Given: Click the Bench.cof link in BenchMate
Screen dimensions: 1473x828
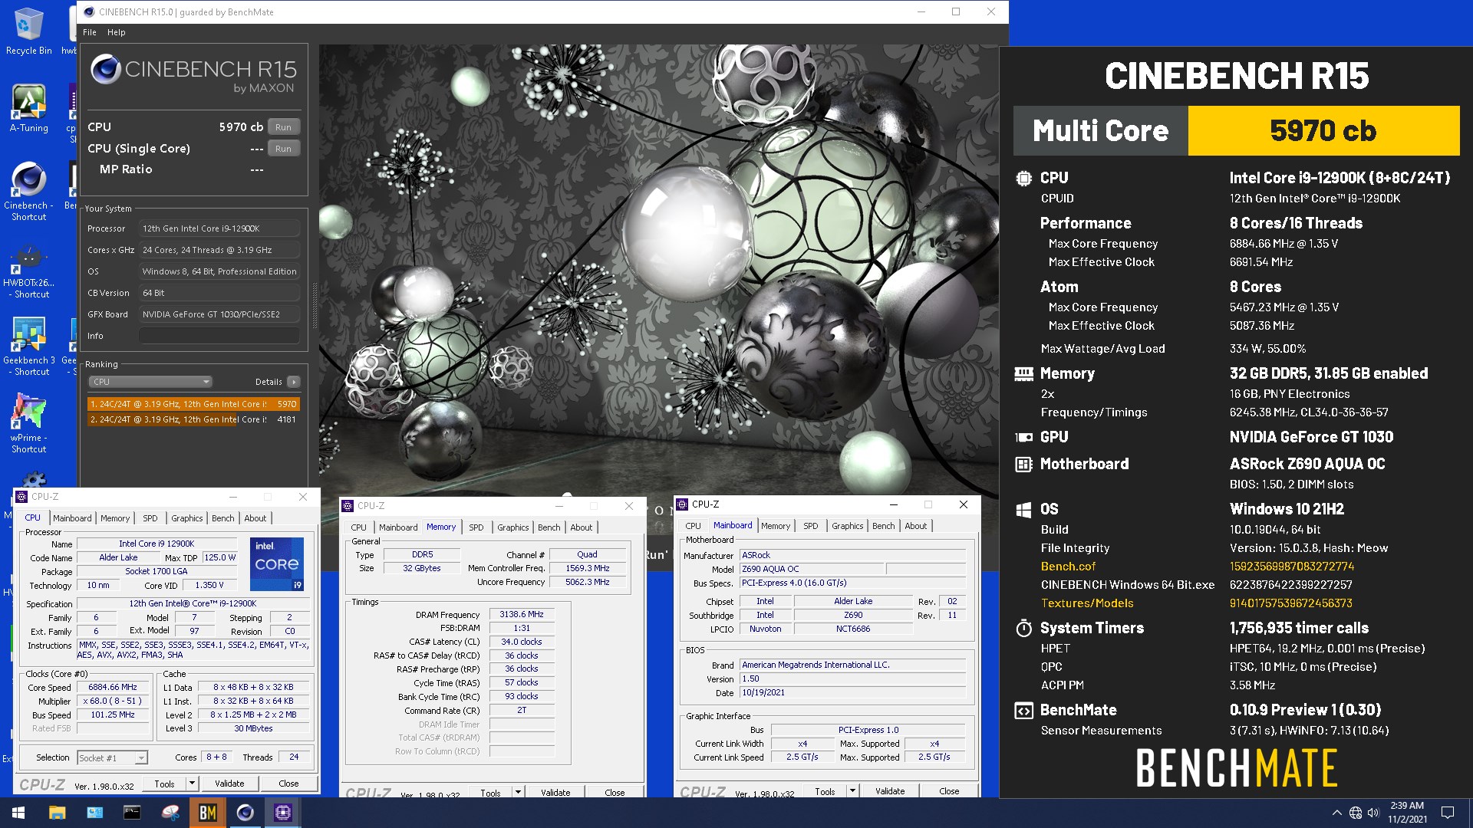Looking at the screenshot, I should (x=1068, y=567).
